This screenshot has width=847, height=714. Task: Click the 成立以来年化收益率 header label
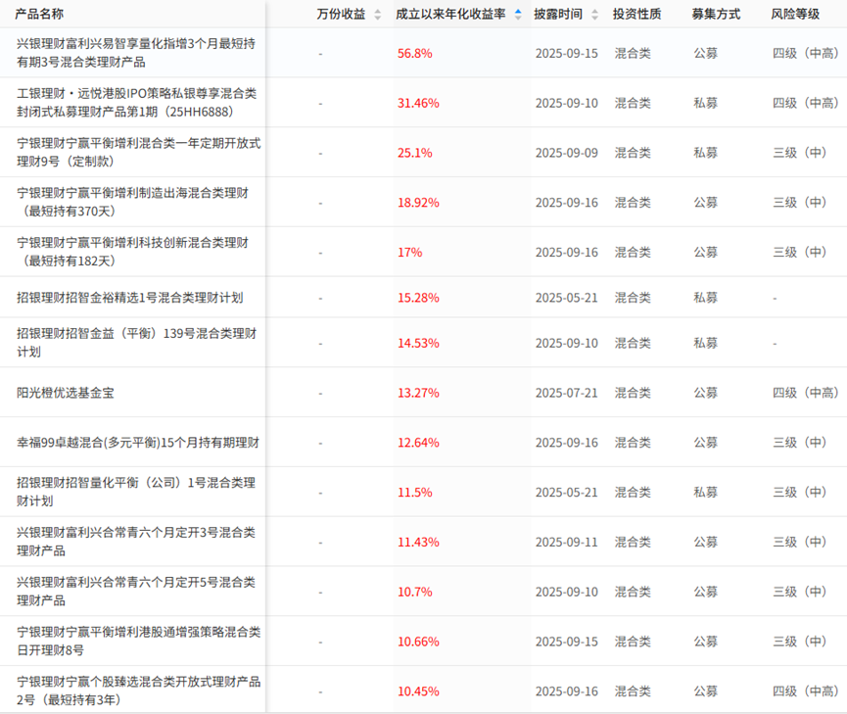point(450,14)
